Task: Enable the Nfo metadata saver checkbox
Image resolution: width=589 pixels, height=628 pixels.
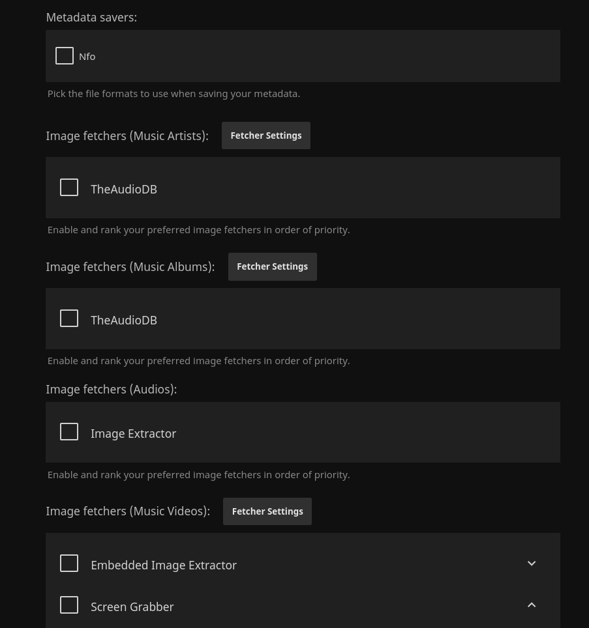Action: point(65,56)
